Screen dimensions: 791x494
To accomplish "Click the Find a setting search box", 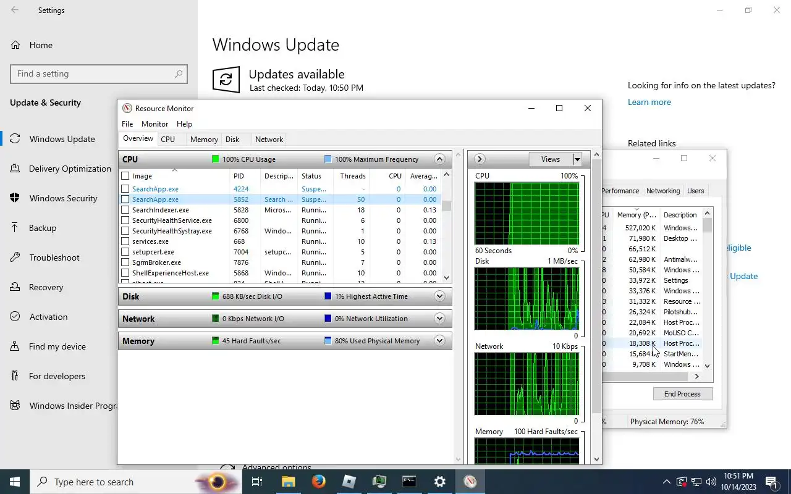I will (99, 74).
